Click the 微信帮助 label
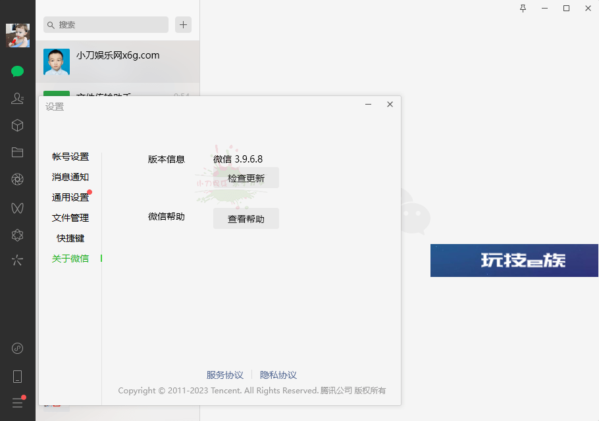This screenshot has height=421, width=599. coord(167,217)
